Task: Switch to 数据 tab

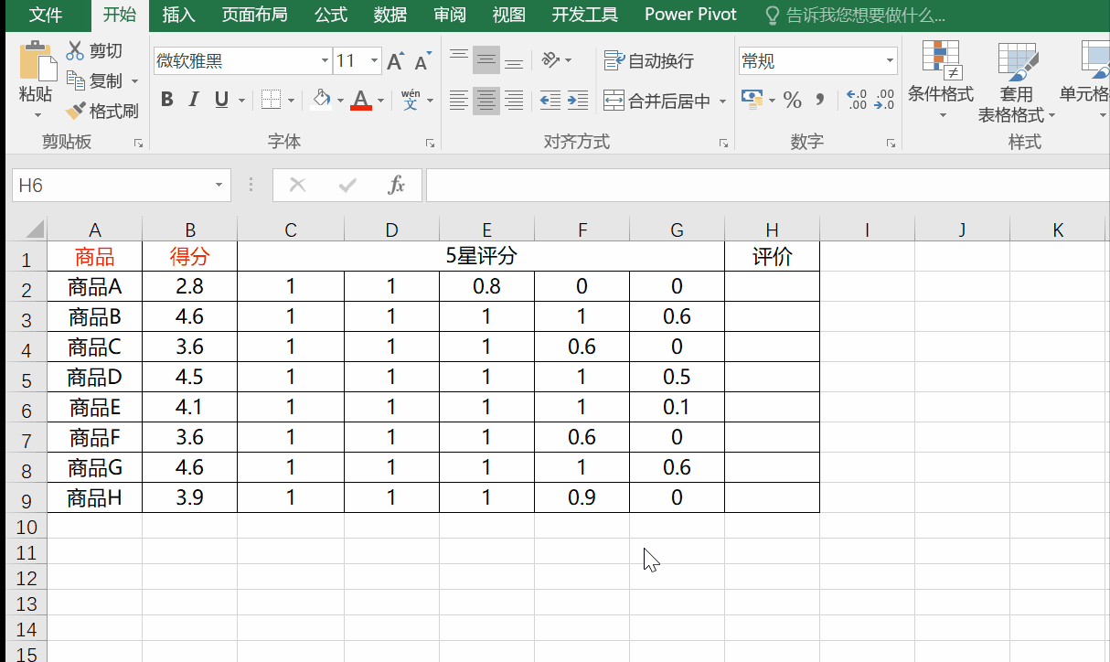Action: (391, 15)
